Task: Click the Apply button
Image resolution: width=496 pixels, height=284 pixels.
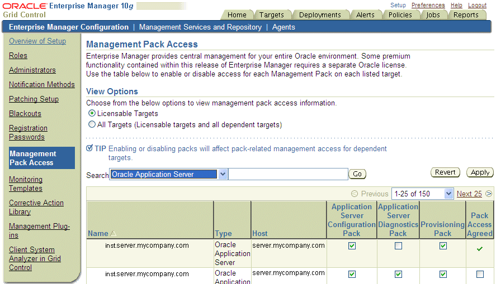Action: pyautogui.click(x=480, y=172)
